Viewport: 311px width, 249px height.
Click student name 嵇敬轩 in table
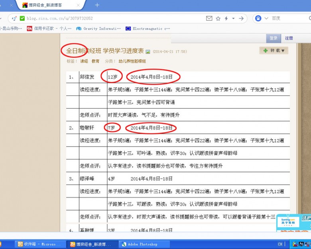(x=87, y=128)
